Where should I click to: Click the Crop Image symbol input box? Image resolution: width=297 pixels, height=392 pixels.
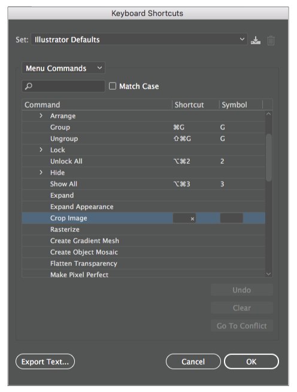[231, 218]
